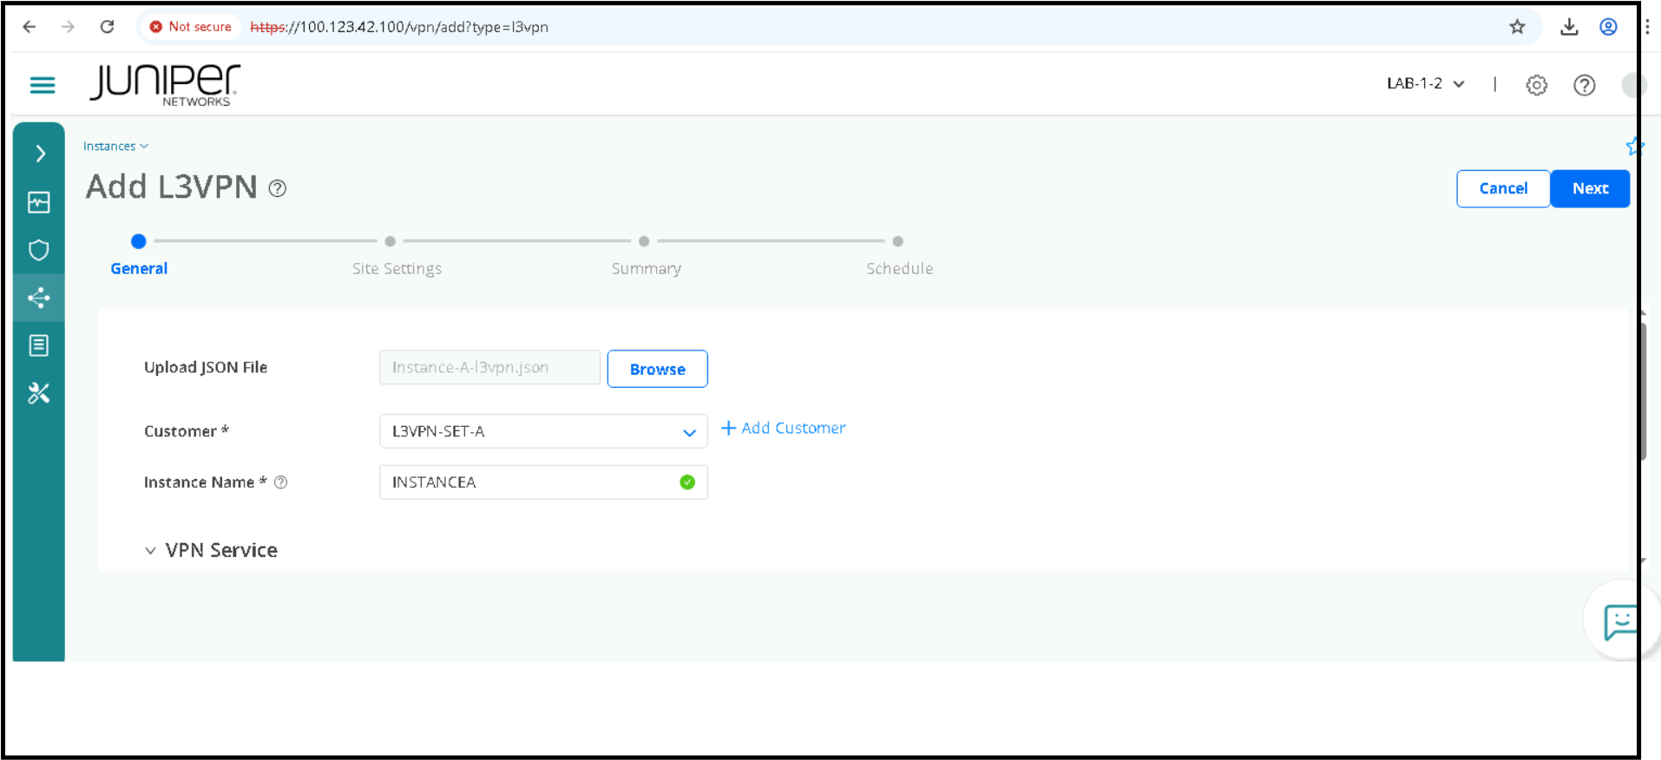This screenshot has width=1661, height=760.
Task: Click the Upload JSON File name field
Action: (x=489, y=367)
